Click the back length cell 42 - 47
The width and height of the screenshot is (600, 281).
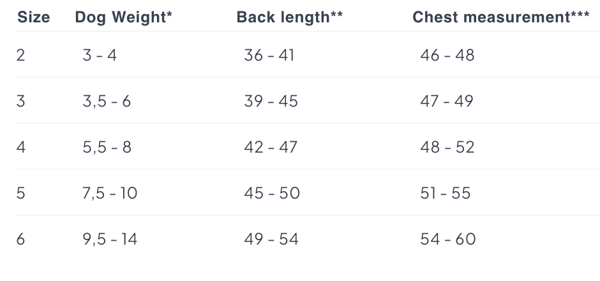(x=271, y=147)
